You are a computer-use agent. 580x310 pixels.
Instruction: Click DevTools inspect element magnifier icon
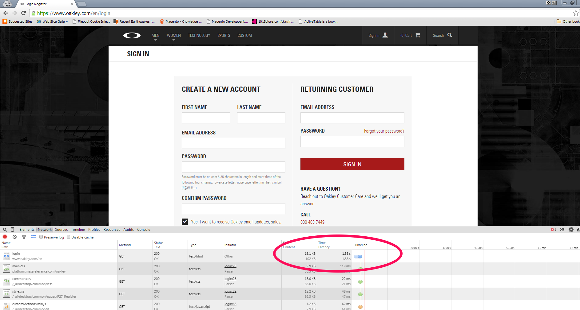coord(5,230)
